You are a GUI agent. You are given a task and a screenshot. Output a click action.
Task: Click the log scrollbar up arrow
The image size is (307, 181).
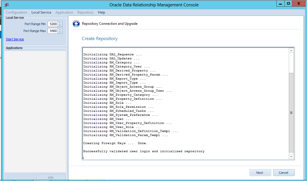(291, 51)
